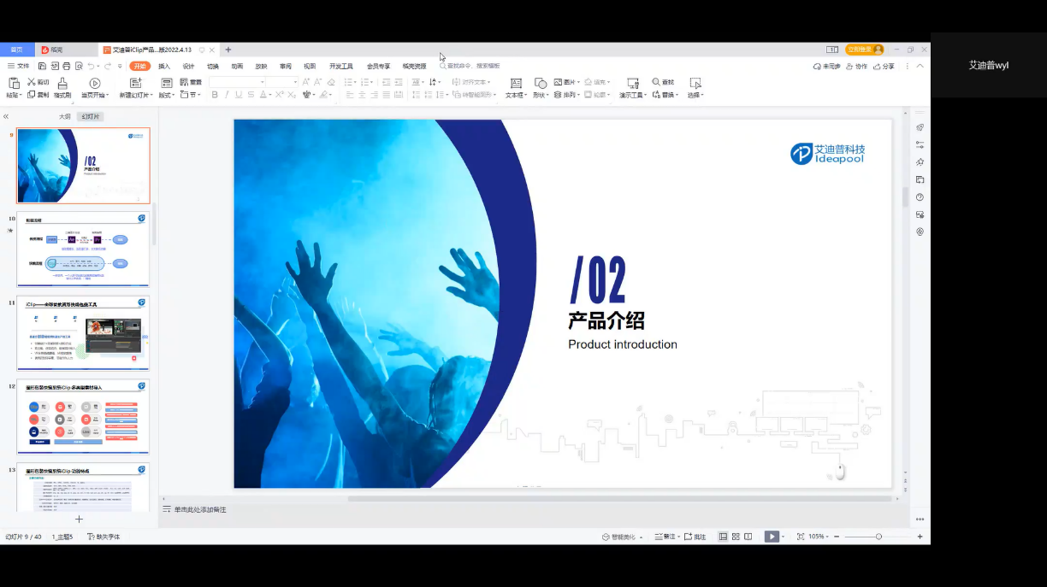Start slideshow with status bar play button
Screen dimensions: 1047x587
[771, 537]
